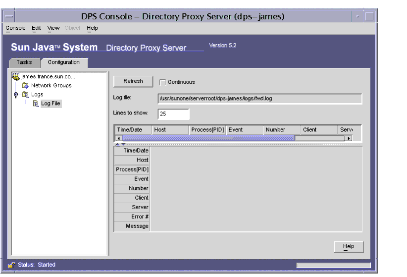Screen dimensions: 407x277
Task: Click the Event row label in detail pane
Action: click(x=132, y=179)
